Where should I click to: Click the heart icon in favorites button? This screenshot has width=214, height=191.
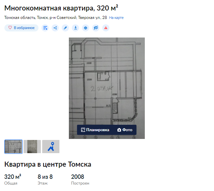10,28
